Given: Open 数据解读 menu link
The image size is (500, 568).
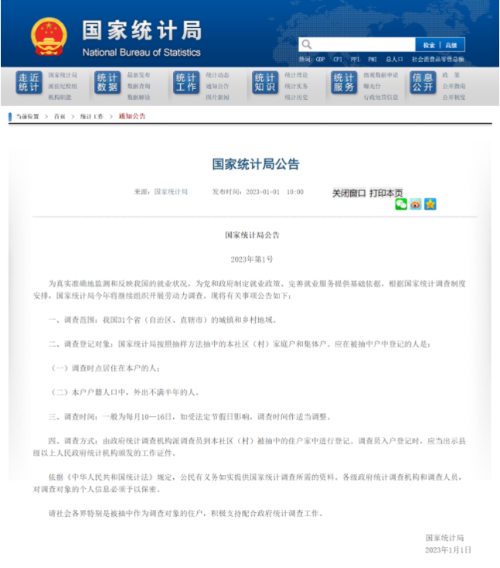Looking at the screenshot, I should coord(138,98).
